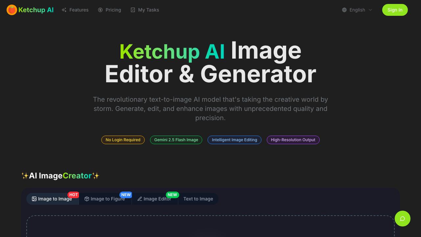Open the English language dropdown

click(x=357, y=10)
